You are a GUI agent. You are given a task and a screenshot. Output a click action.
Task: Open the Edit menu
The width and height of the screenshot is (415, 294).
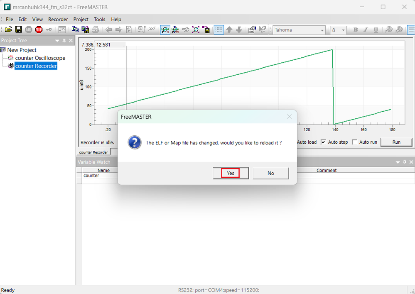coord(22,20)
